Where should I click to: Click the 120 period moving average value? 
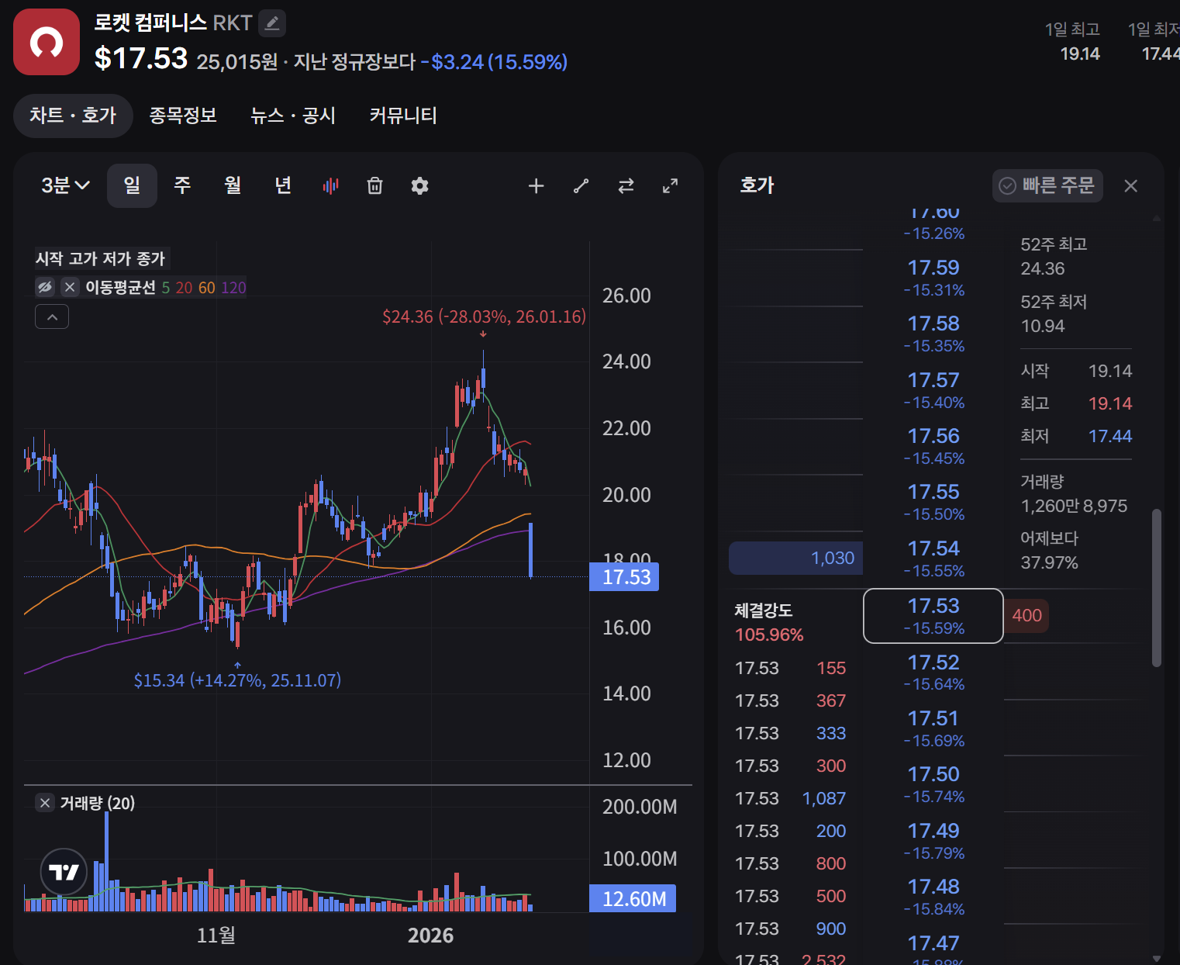click(x=233, y=288)
